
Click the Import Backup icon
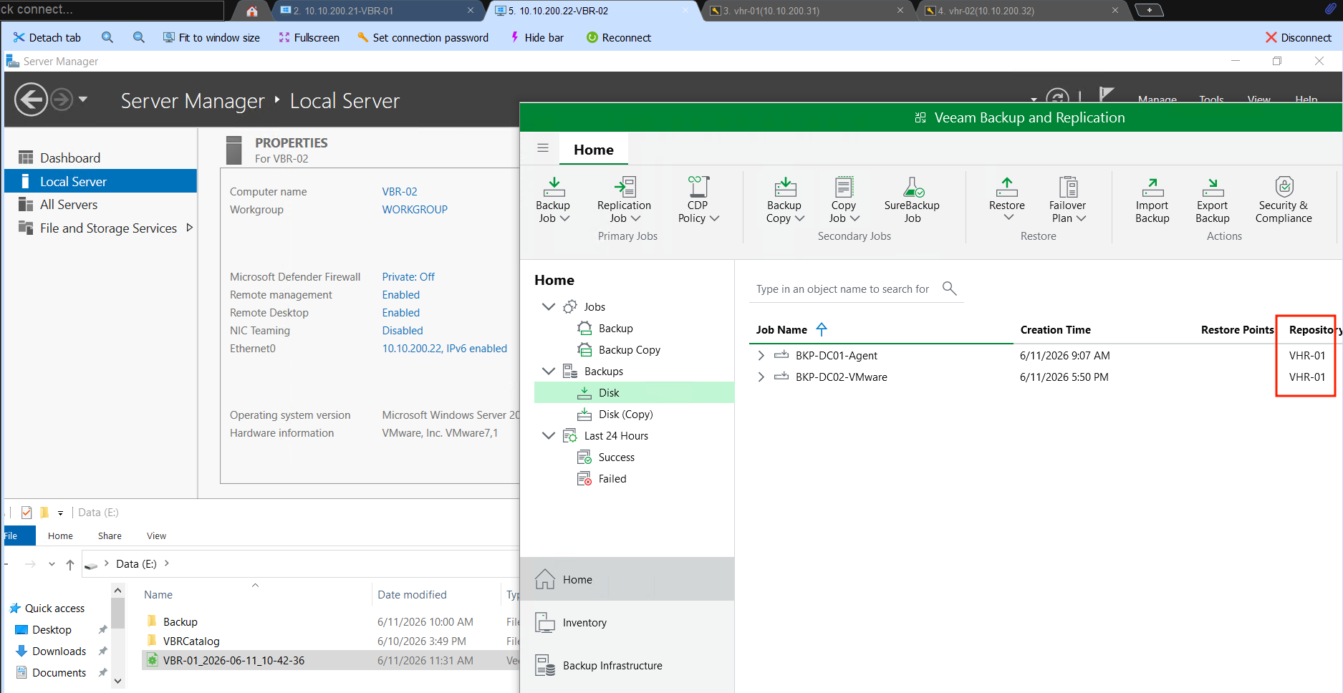pos(1152,187)
